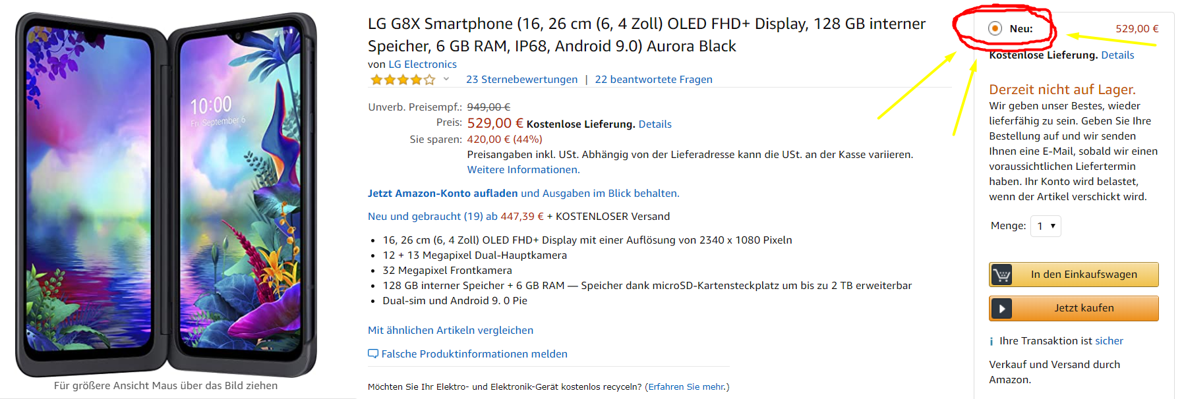Viewport: 1184px width, 399px height.
Task: Click the LG G8X product image
Action: point(166,194)
